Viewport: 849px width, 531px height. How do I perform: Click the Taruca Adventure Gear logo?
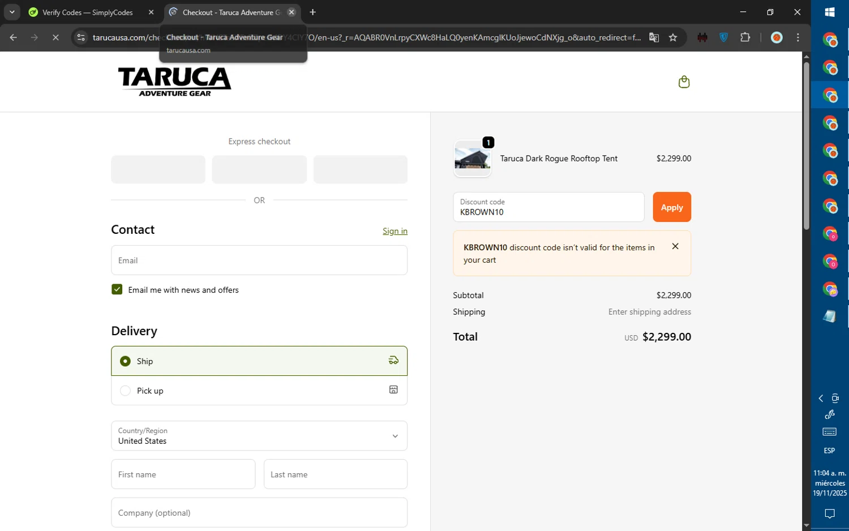click(x=174, y=82)
